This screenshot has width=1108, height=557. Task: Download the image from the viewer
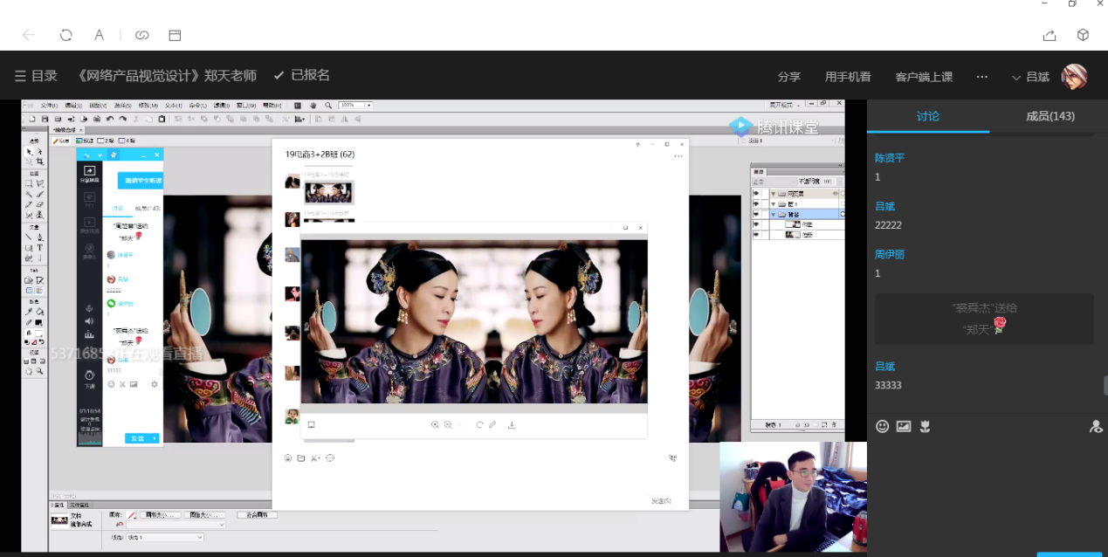pos(512,424)
